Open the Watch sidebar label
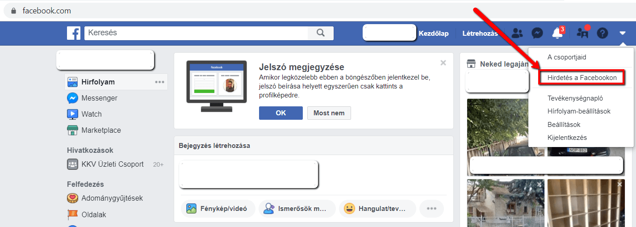Screen dimensions: 636x227 (92, 114)
